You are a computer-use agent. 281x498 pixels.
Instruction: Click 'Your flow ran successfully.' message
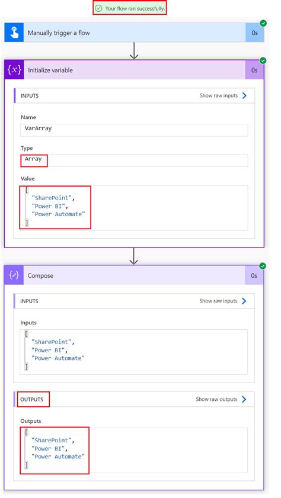point(135,8)
